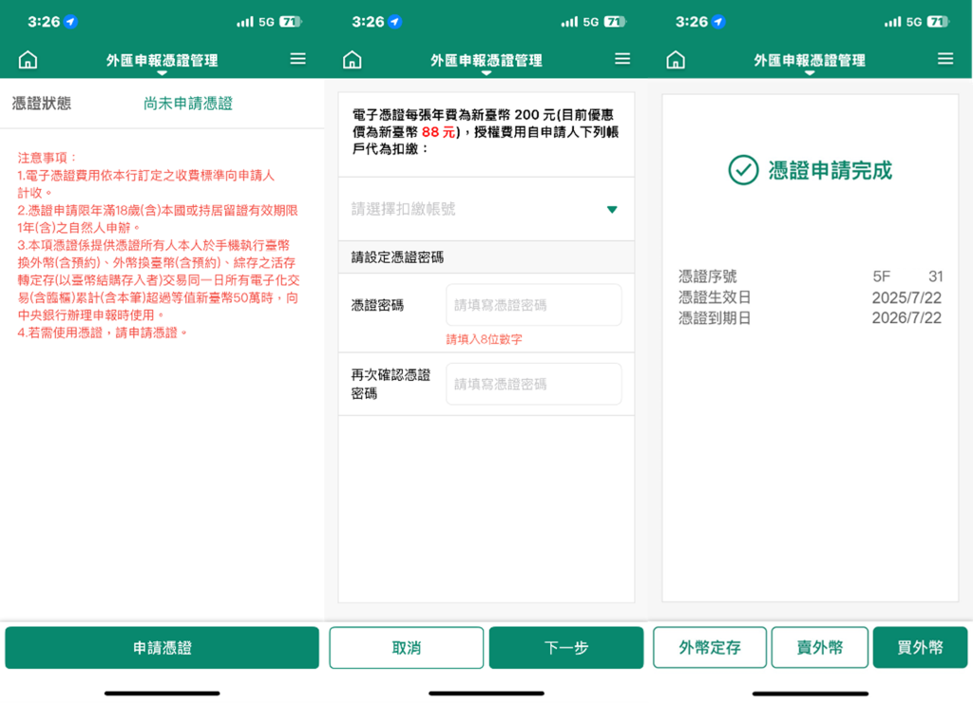
Task: Click the location arrow in left status bar
Action: 70,22
